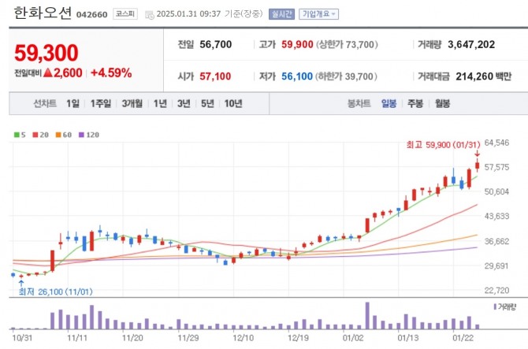Click the orange 60-day moving average swatch
This screenshot has height=349, width=528.
(x=58, y=135)
